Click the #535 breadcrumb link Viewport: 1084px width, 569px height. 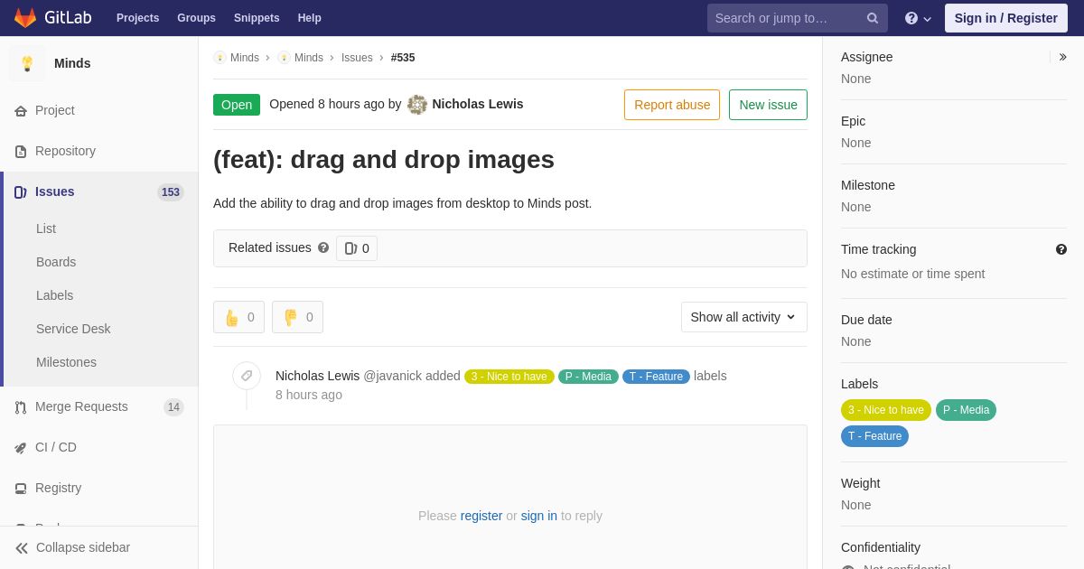pyautogui.click(x=403, y=58)
